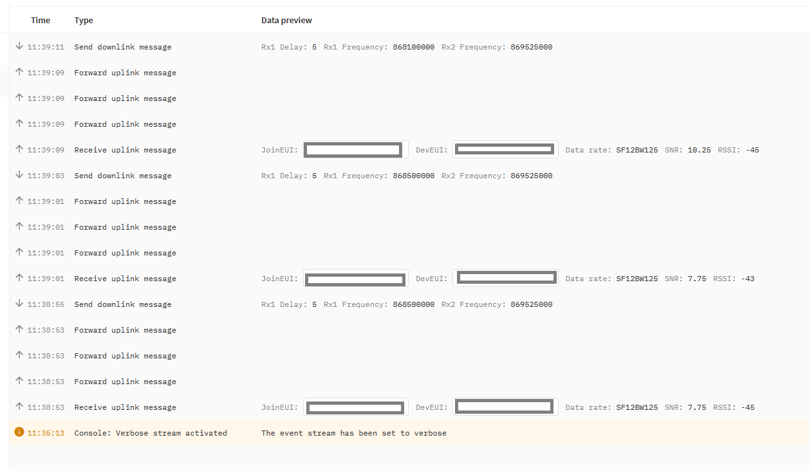Viewport: 809px width, 471px height.
Task: Click up arrow beside 11:39:09 Receive uplink message
Action: point(19,149)
